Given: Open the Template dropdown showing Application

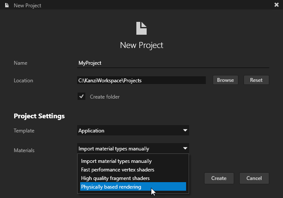Looking at the screenshot, I should tap(133, 130).
